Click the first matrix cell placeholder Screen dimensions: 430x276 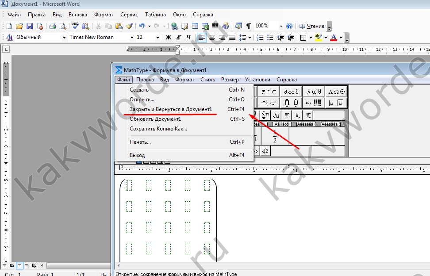tap(129, 185)
